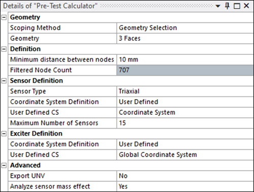
Task: Collapse the Advanced section
Action: pos(4,166)
